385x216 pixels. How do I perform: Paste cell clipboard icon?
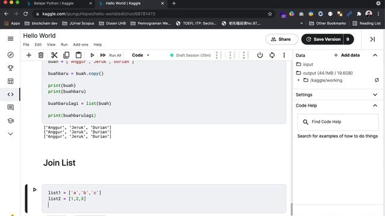point(78,55)
